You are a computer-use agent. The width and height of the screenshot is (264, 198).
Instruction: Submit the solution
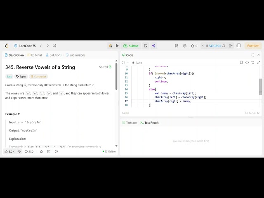(x=131, y=46)
